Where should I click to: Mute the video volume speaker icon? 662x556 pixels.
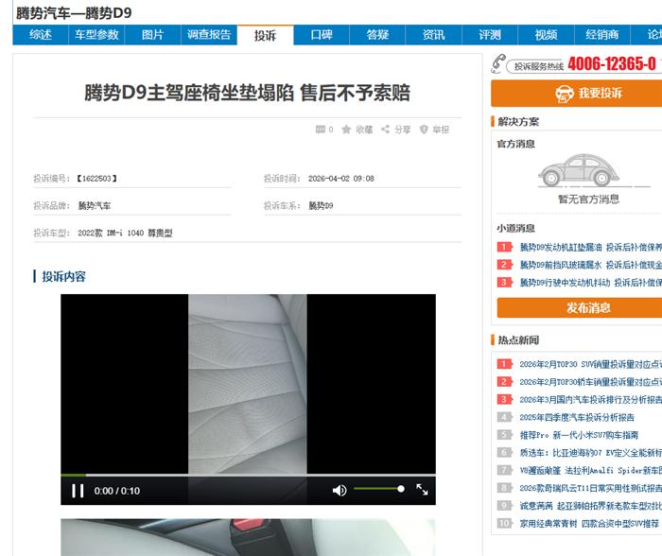click(340, 490)
